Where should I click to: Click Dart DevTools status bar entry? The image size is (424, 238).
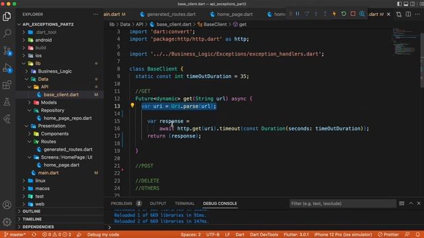click(x=264, y=235)
